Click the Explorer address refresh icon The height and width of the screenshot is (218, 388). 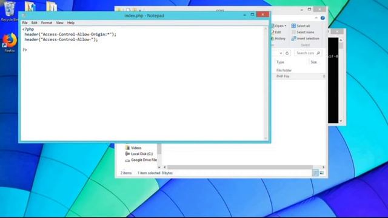coord(287,53)
